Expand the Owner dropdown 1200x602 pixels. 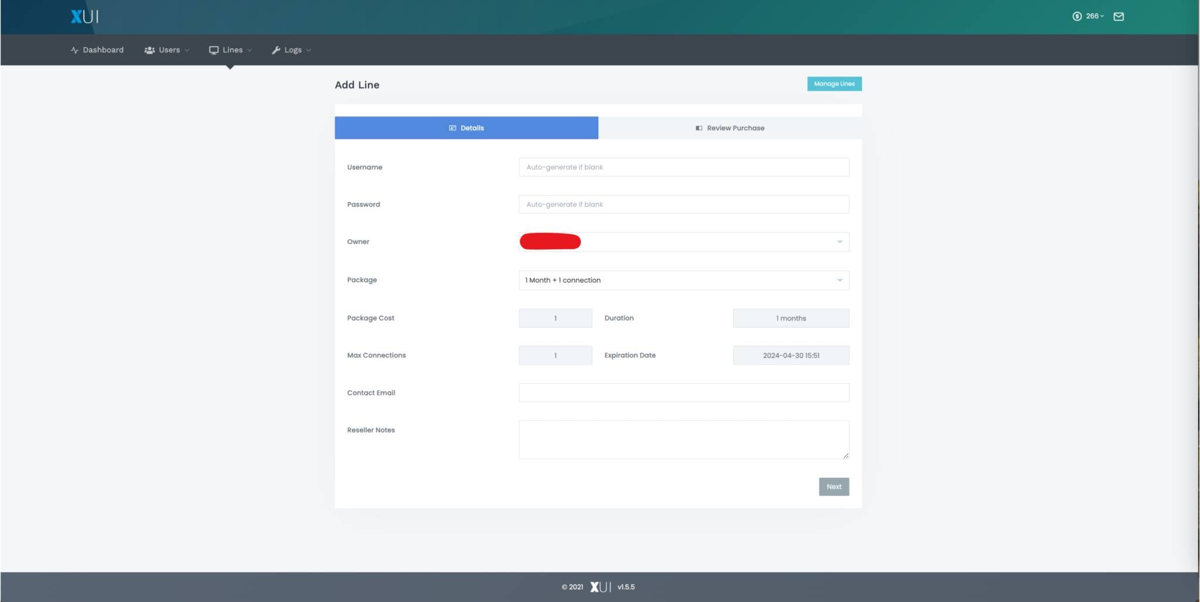point(683,242)
